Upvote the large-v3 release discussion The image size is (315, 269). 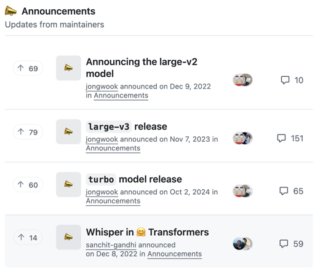(28, 132)
